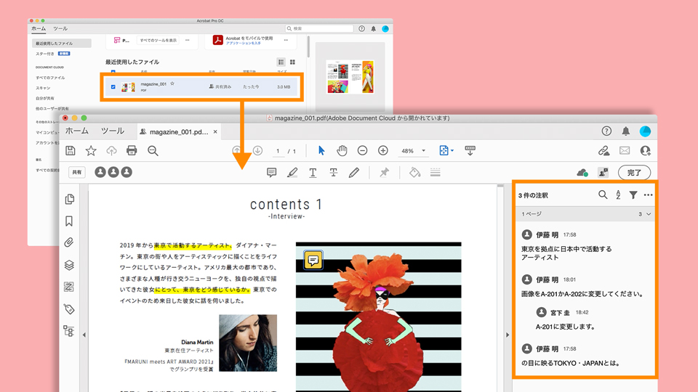
Task: Open account avatar in front window
Action: click(645, 131)
